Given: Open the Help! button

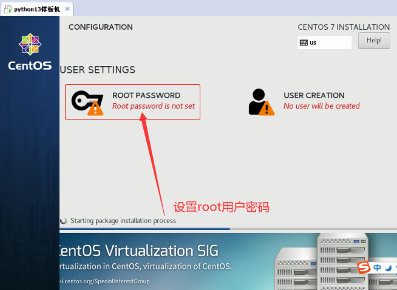Looking at the screenshot, I should (374, 41).
